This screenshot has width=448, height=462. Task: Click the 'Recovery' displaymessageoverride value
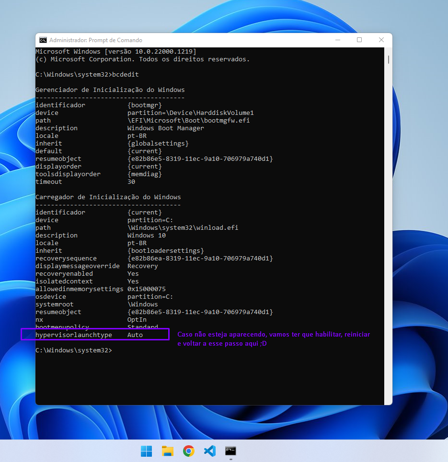143,266
